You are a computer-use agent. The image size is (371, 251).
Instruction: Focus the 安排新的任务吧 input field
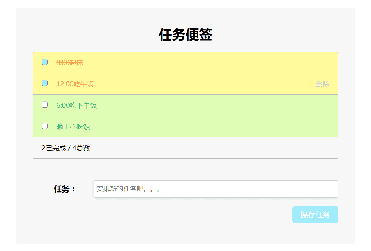tap(216, 189)
